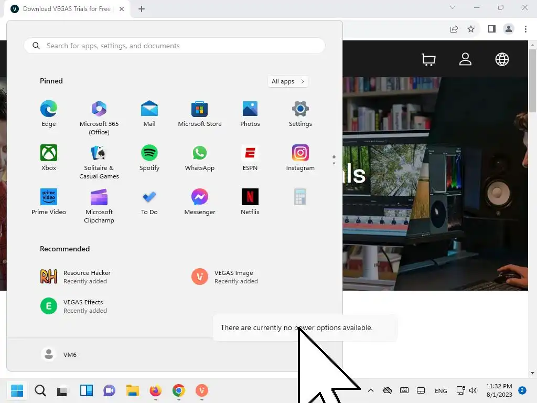Screen dimensions: 537x403
Task: Close the Download VEGAS Trials tab
Action: tap(122, 9)
